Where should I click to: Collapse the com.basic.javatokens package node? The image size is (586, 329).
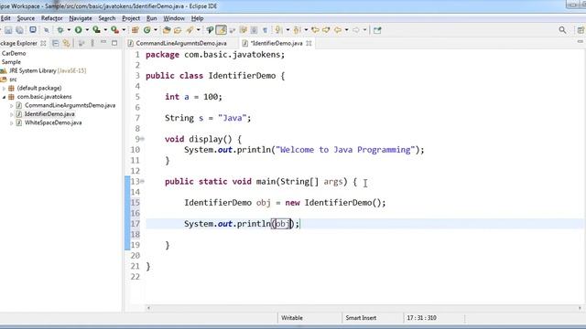[x=4, y=97]
